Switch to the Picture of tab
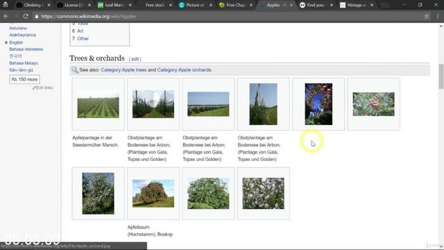 (196, 5)
